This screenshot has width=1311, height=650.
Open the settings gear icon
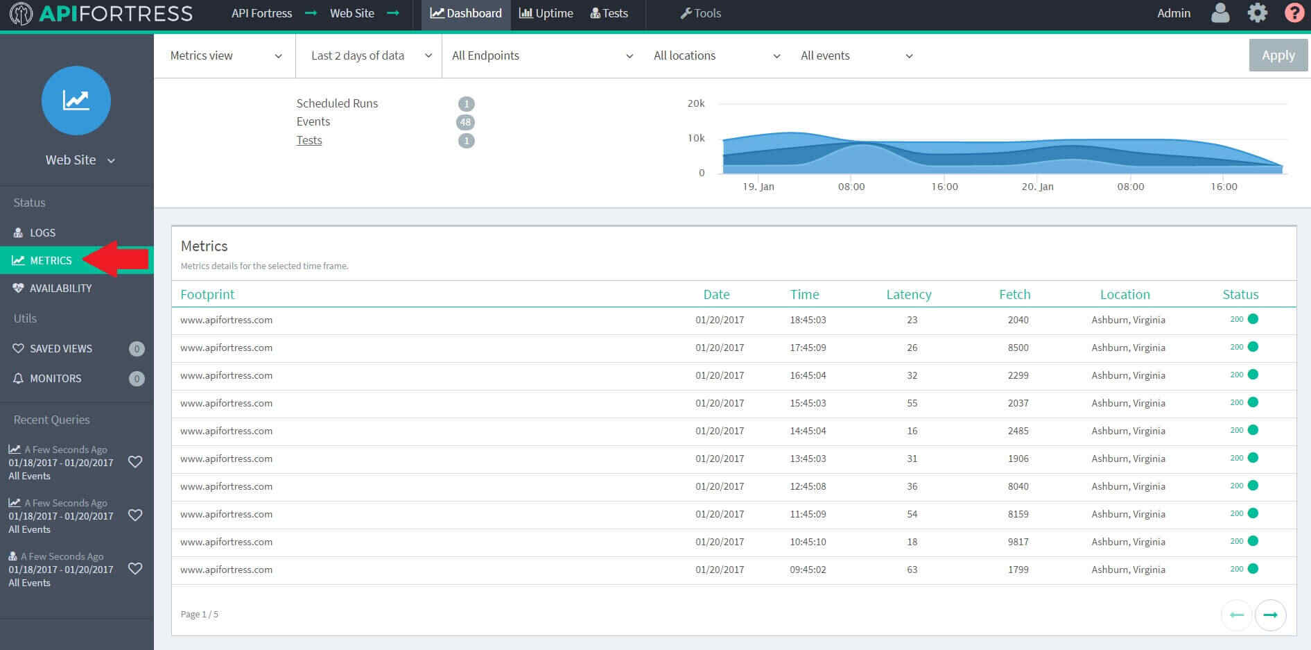click(1257, 13)
